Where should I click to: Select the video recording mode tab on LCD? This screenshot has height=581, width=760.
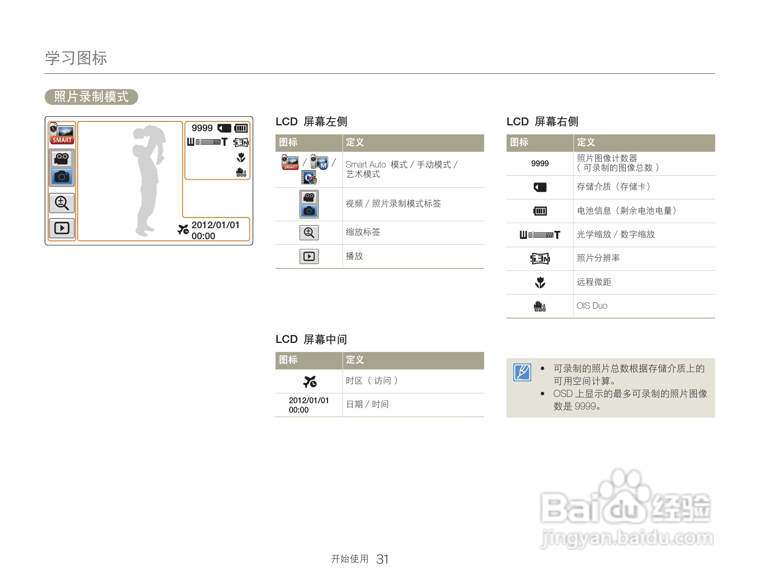(62, 158)
